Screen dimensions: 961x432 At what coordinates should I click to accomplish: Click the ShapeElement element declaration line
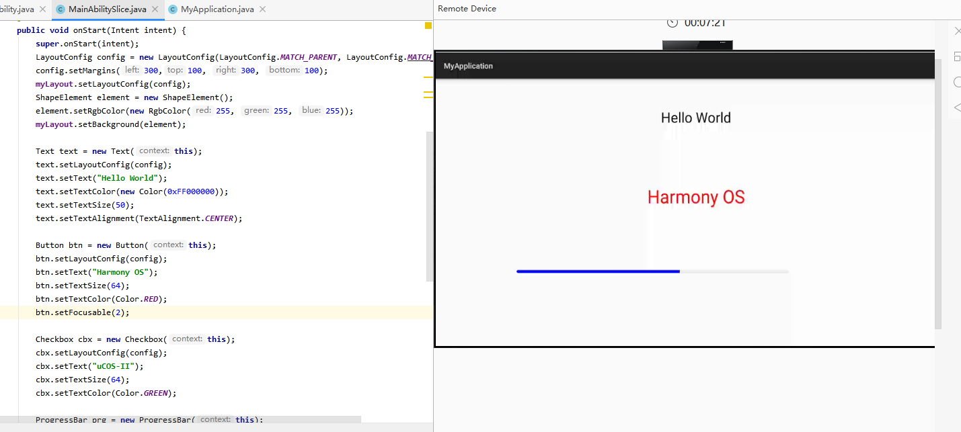point(134,97)
